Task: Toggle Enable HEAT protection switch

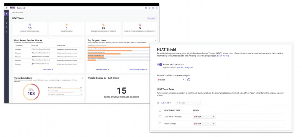Action: click(160, 64)
